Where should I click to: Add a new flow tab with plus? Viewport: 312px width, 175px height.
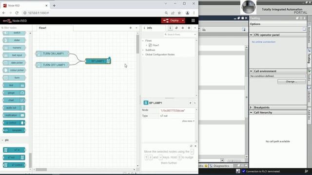(131, 28)
